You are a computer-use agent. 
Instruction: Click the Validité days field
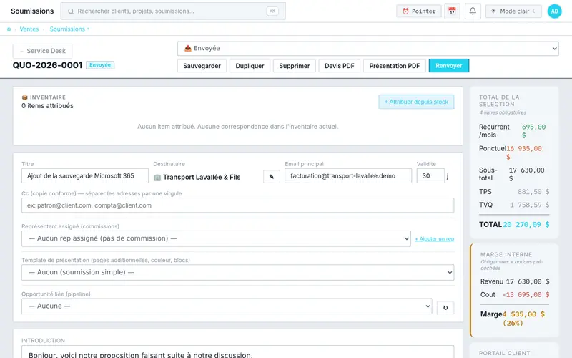(430, 175)
